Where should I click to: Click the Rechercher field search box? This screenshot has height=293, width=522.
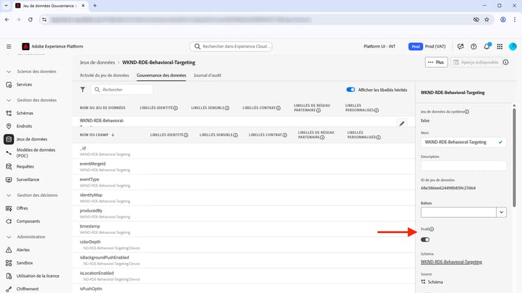pyautogui.click(x=122, y=90)
